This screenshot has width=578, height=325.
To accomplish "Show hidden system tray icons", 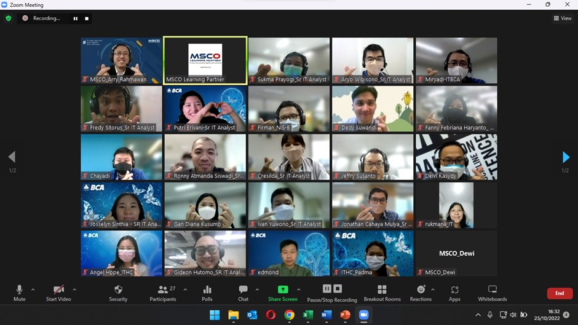I will click(478, 315).
